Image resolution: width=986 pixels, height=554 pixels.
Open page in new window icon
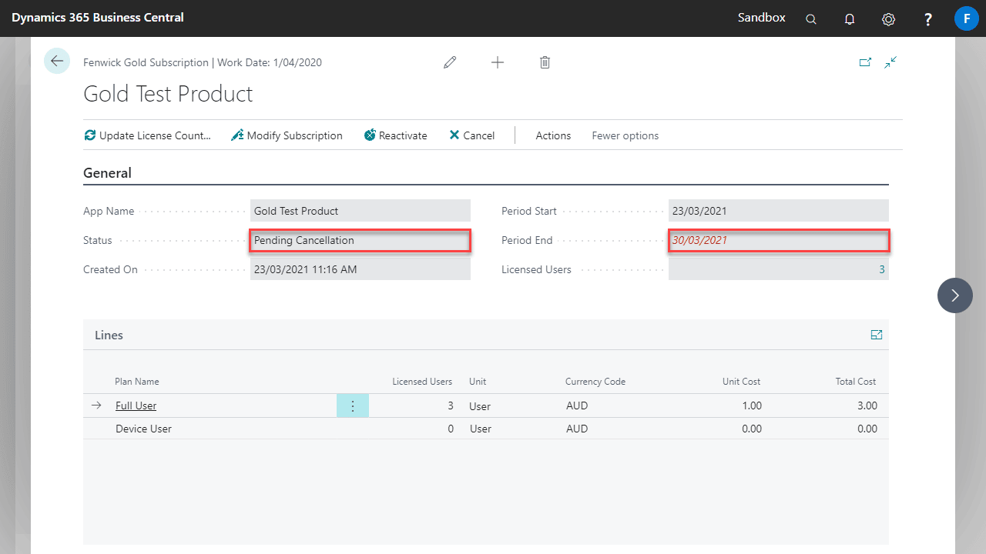865,62
